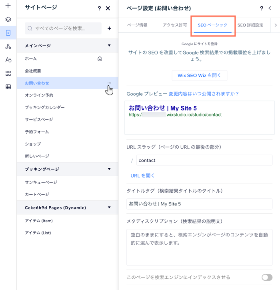Focus the すべてのページを検索 search field
Screen dimensions: 280x290
pos(63,28)
